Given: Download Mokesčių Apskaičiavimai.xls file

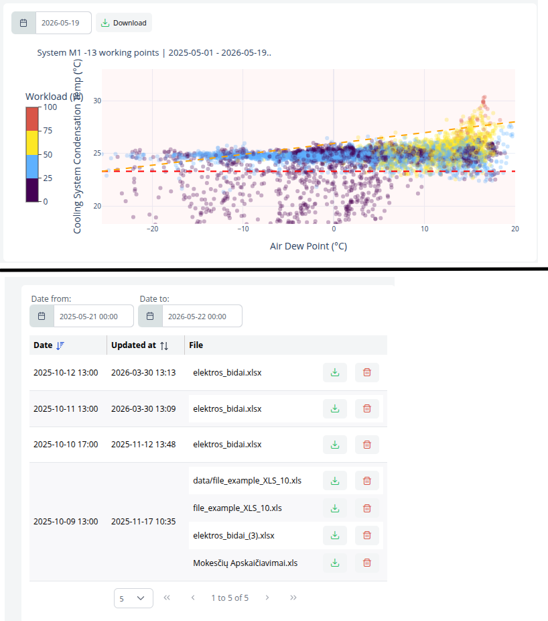Looking at the screenshot, I should 335,563.
